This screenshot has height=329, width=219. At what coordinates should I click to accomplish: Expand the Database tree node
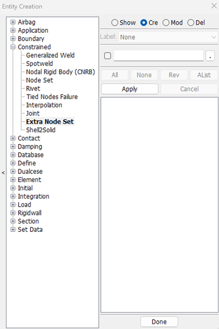coord(13,155)
